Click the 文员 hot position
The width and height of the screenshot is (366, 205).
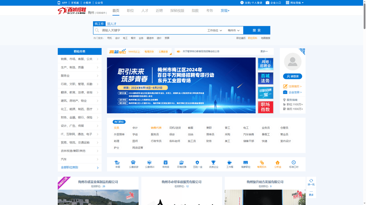tap(116, 128)
